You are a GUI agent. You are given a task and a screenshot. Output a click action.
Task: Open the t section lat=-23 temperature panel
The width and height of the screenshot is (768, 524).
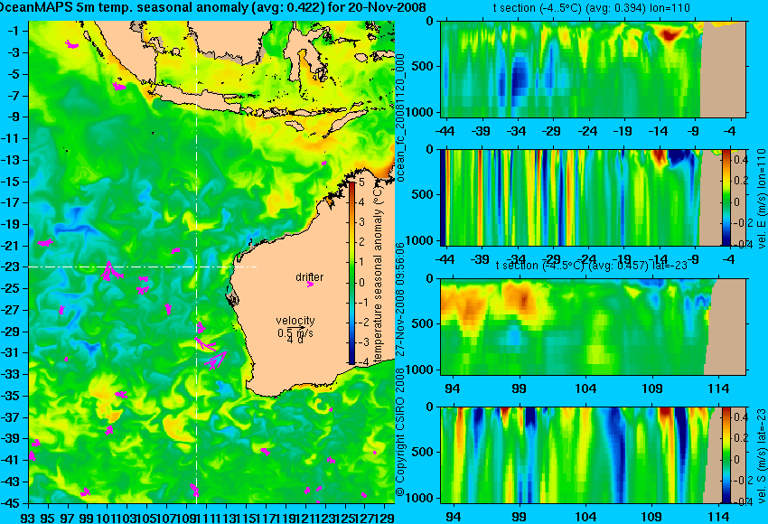pos(593,327)
